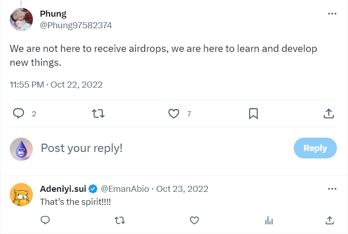Open the 11:55 PM Oct 22, 2022 timestamp

pyautogui.click(x=56, y=85)
